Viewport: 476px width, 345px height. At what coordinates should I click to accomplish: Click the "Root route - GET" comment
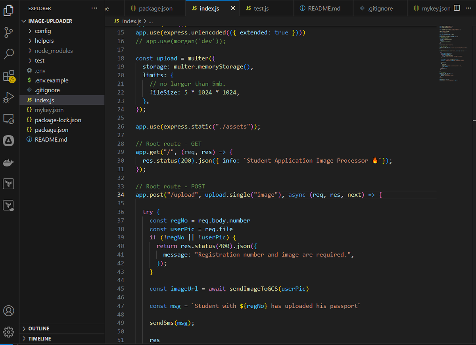[169, 144]
